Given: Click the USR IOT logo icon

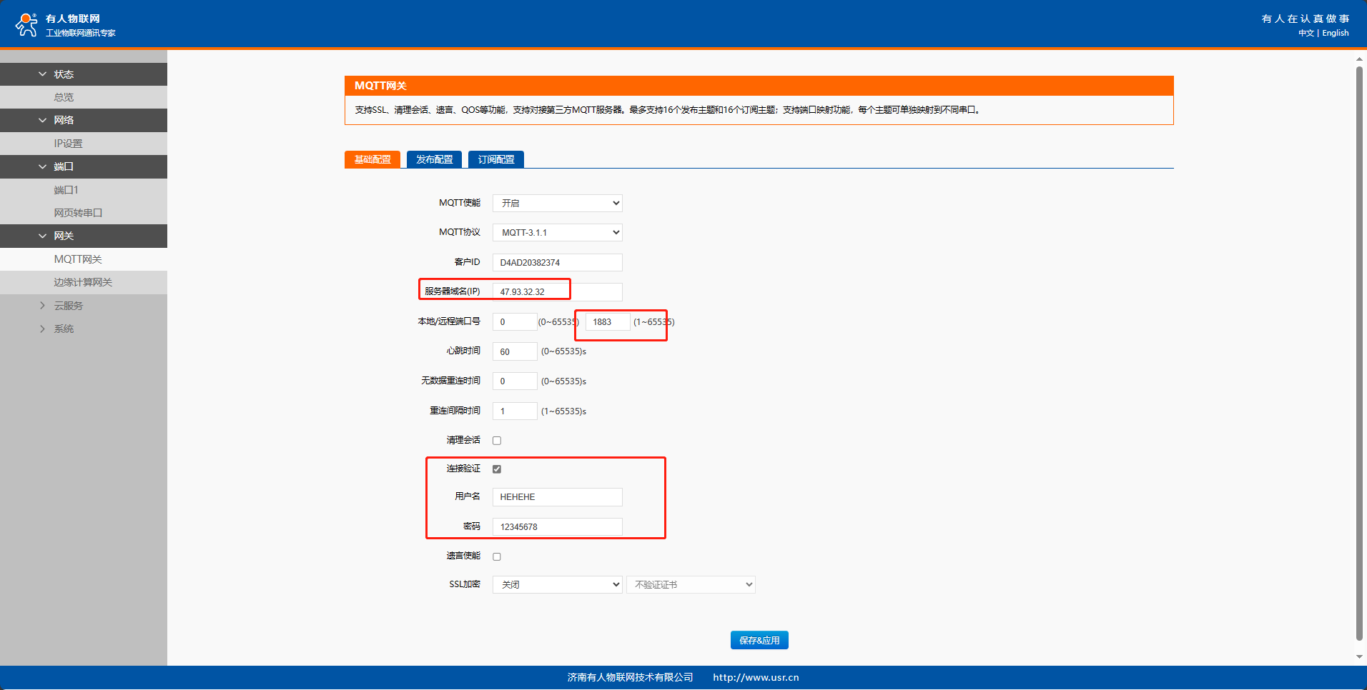Looking at the screenshot, I should tap(26, 24).
